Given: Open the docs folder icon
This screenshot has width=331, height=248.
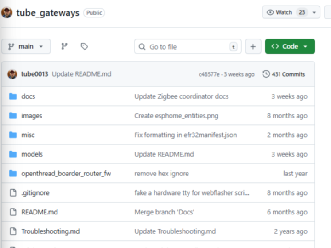Looking at the screenshot, I should click(x=13, y=96).
